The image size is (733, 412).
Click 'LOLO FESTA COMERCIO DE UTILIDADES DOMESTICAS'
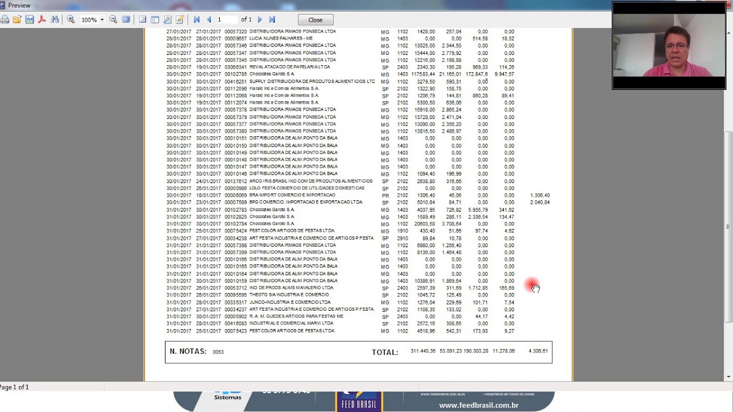(307, 188)
